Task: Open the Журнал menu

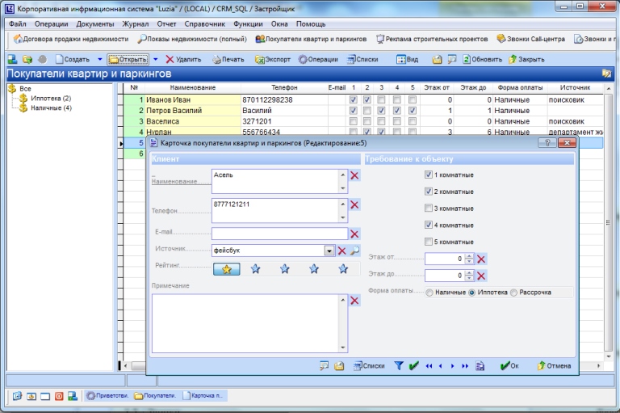Action: [x=136, y=23]
